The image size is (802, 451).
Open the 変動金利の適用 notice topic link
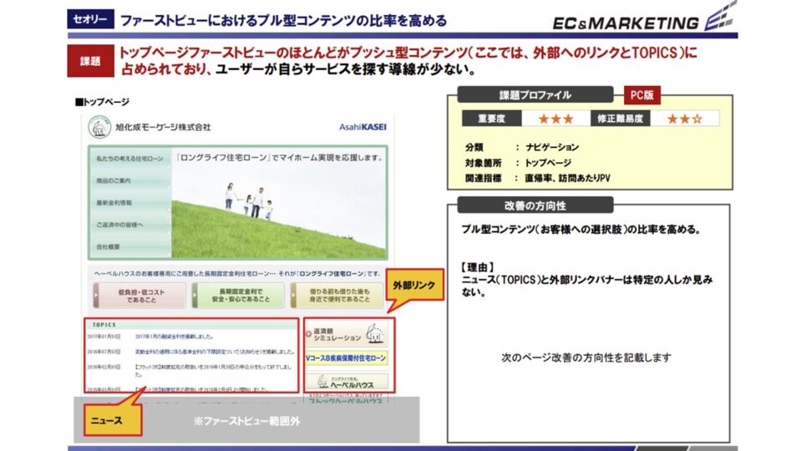click(x=215, y=352)
